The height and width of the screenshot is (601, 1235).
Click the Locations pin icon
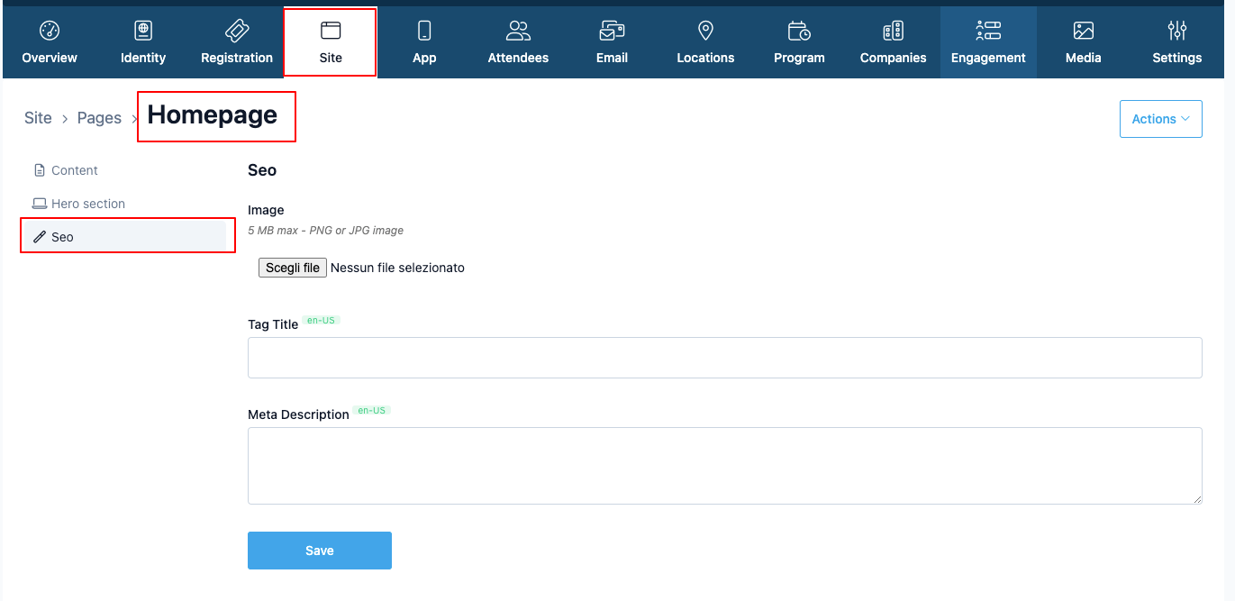(705, 31)
